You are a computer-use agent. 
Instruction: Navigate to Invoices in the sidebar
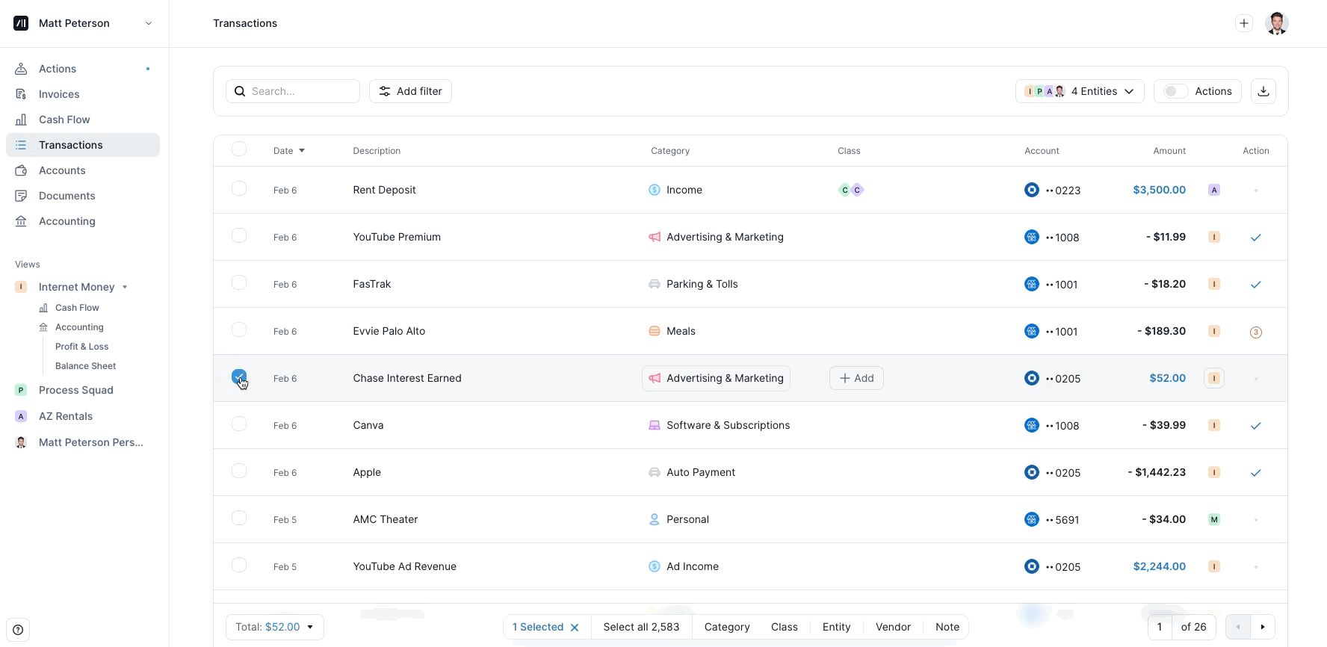click(59, 94)
